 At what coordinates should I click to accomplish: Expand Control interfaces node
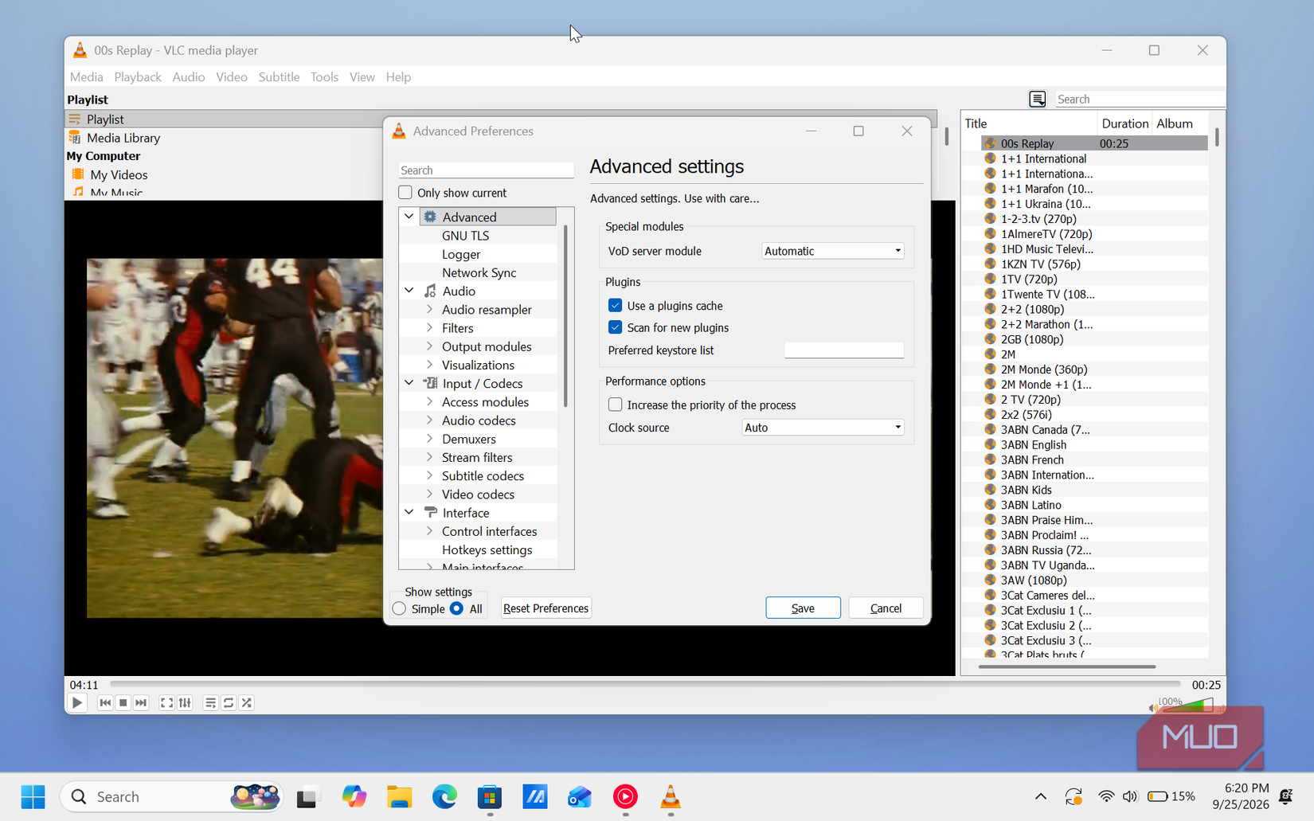(429, 531)
